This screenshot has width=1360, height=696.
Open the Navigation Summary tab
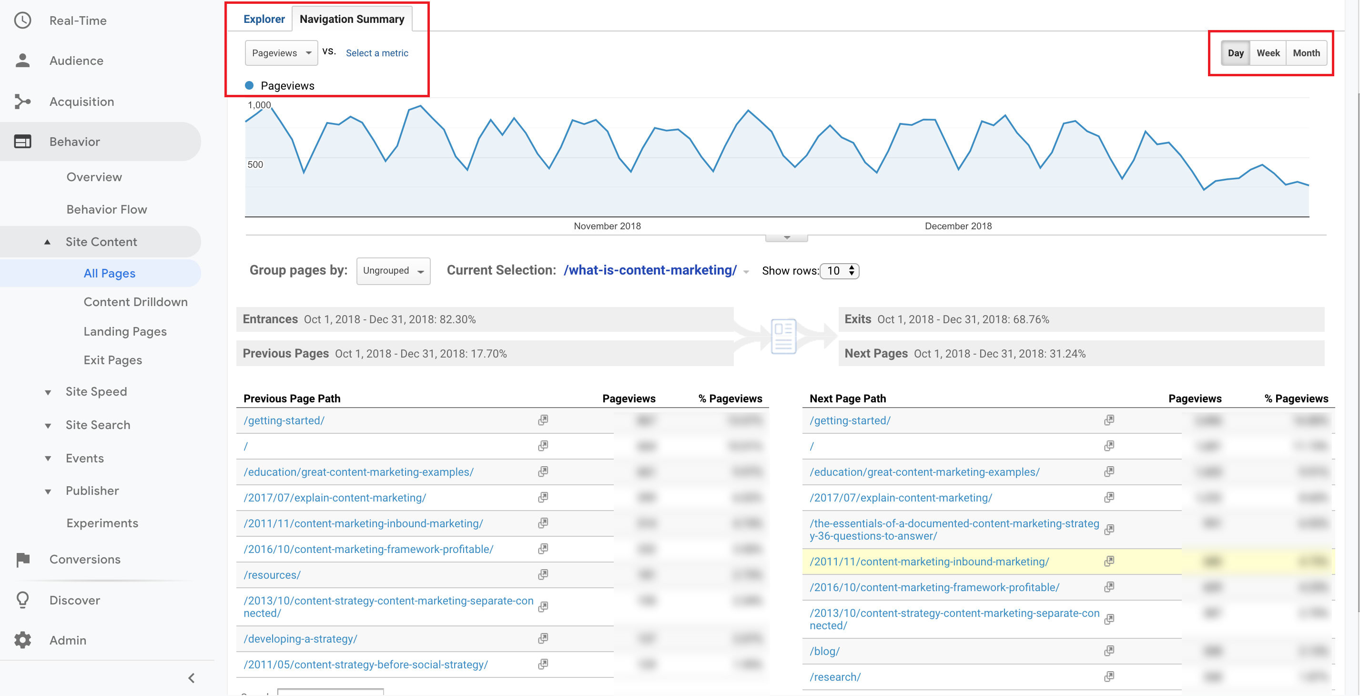pos(352,19)
